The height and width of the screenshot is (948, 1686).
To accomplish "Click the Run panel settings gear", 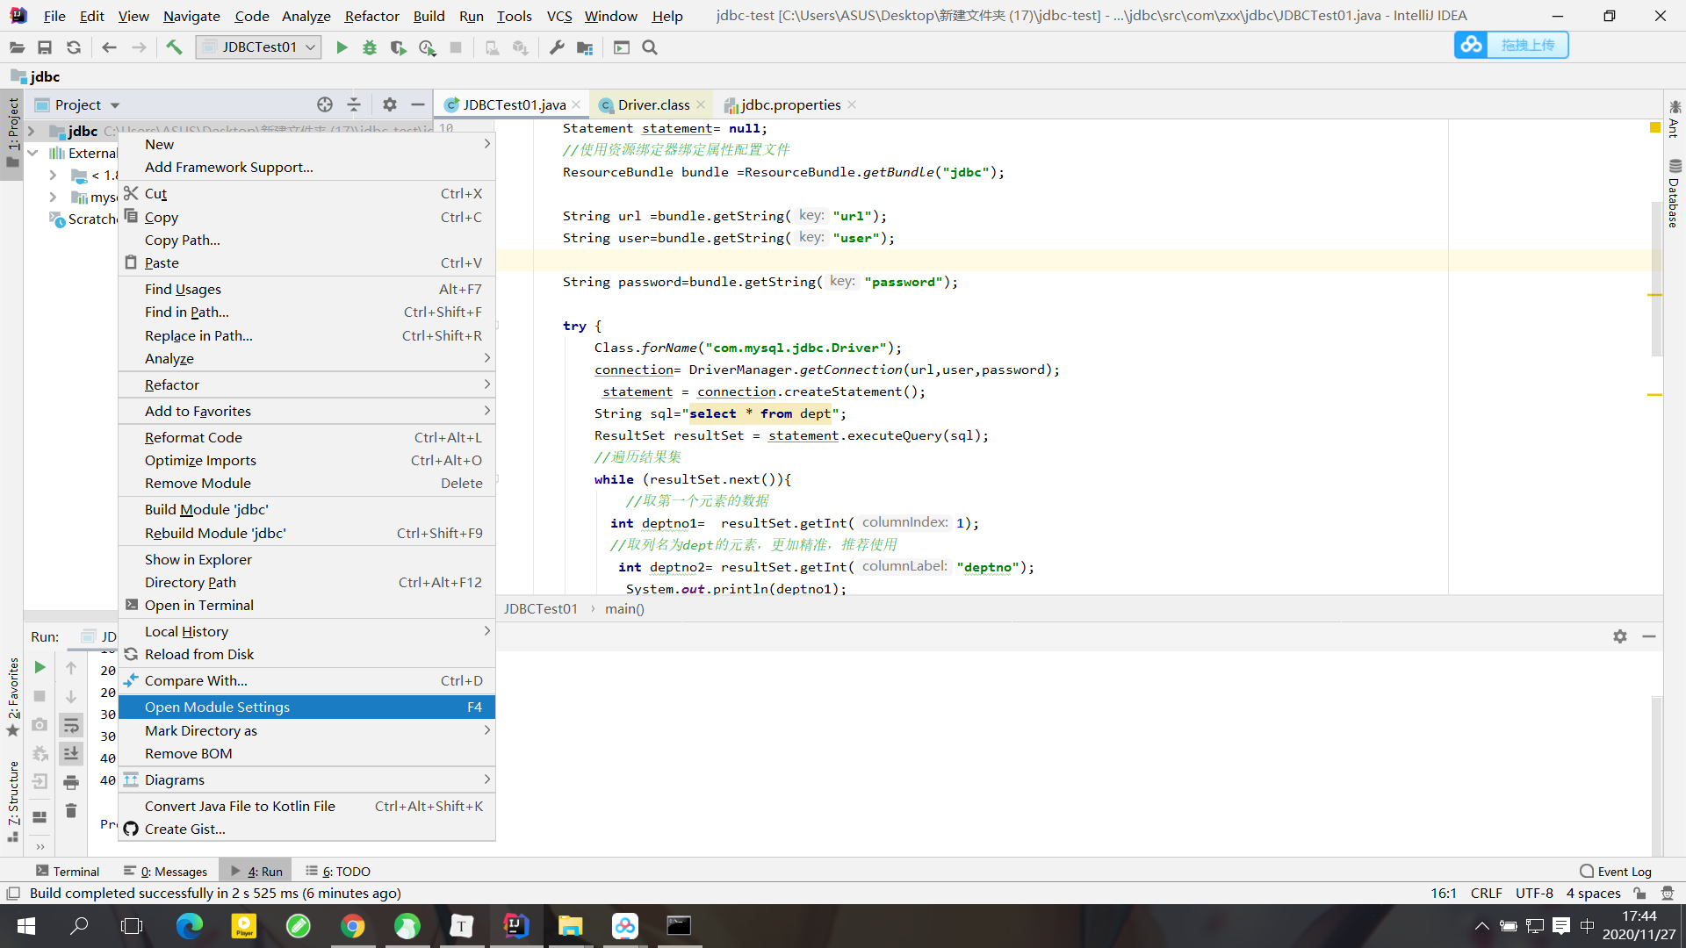I will 1620,636.
